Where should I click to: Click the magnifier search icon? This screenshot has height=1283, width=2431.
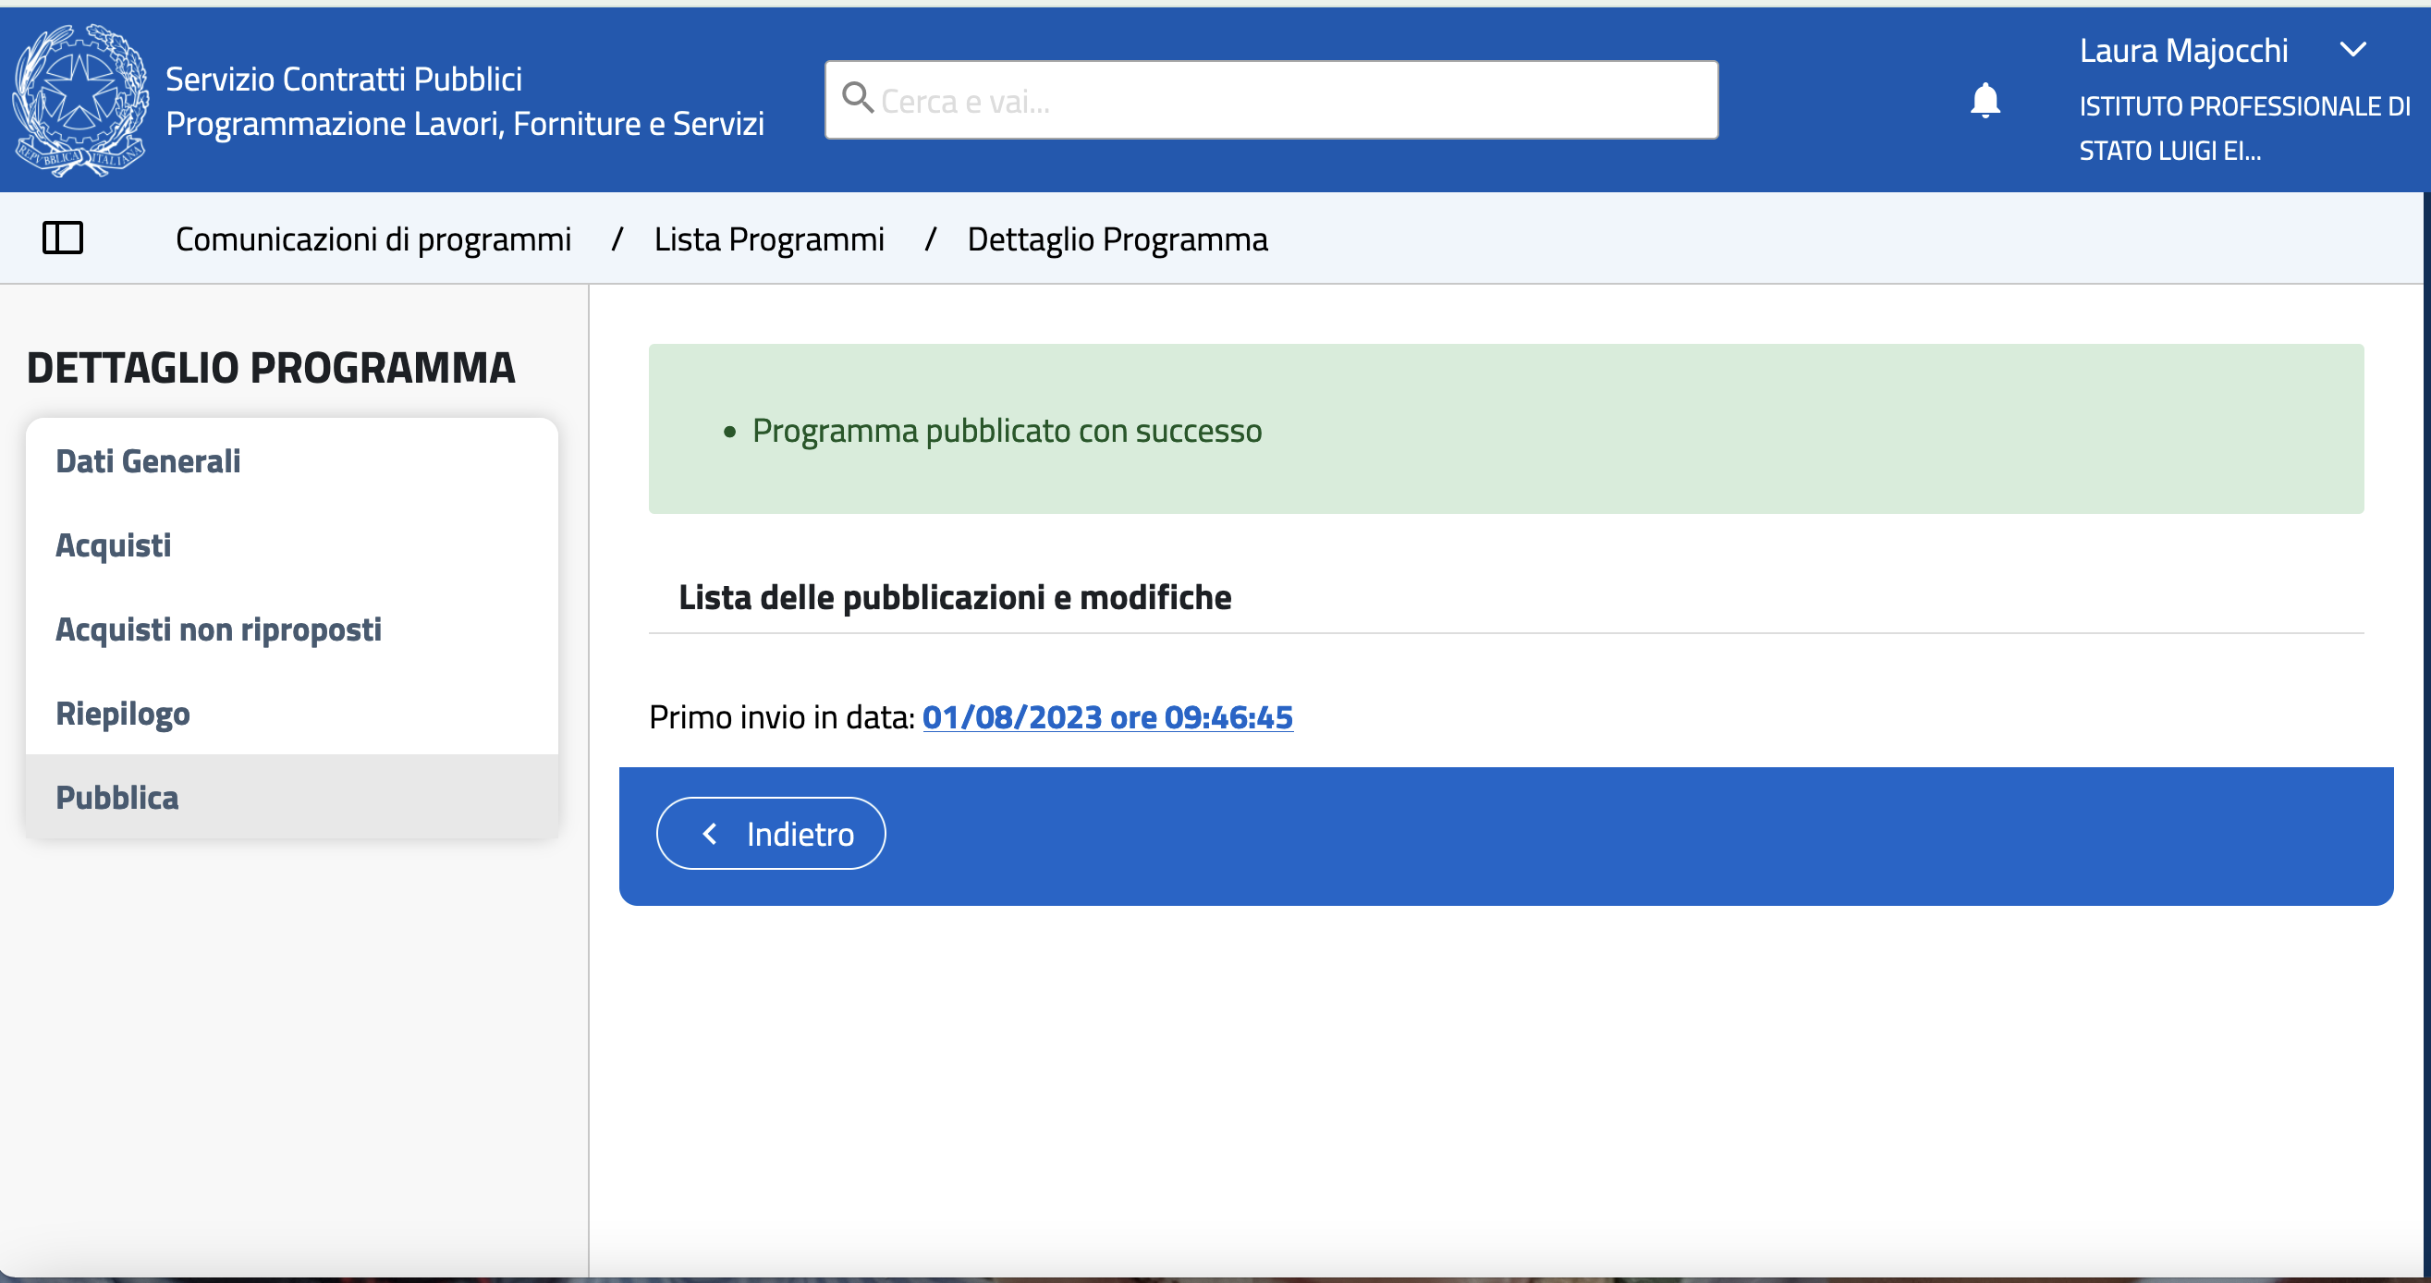(x=857, y=97)
